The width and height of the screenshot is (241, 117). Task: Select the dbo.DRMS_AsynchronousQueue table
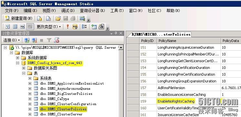coord(65,88)
